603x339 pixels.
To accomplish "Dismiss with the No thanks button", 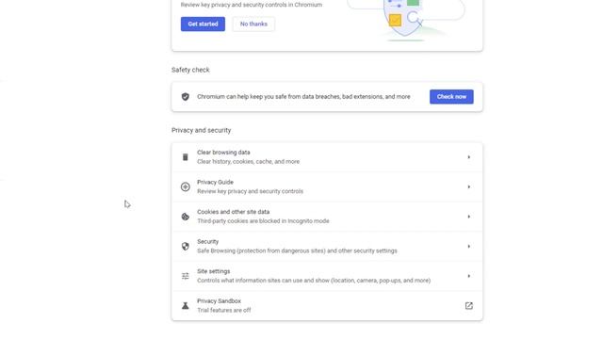I will point(253,24).
